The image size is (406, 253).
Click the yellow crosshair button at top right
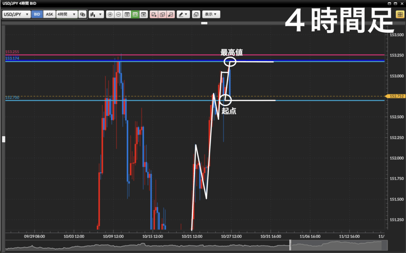400,15
